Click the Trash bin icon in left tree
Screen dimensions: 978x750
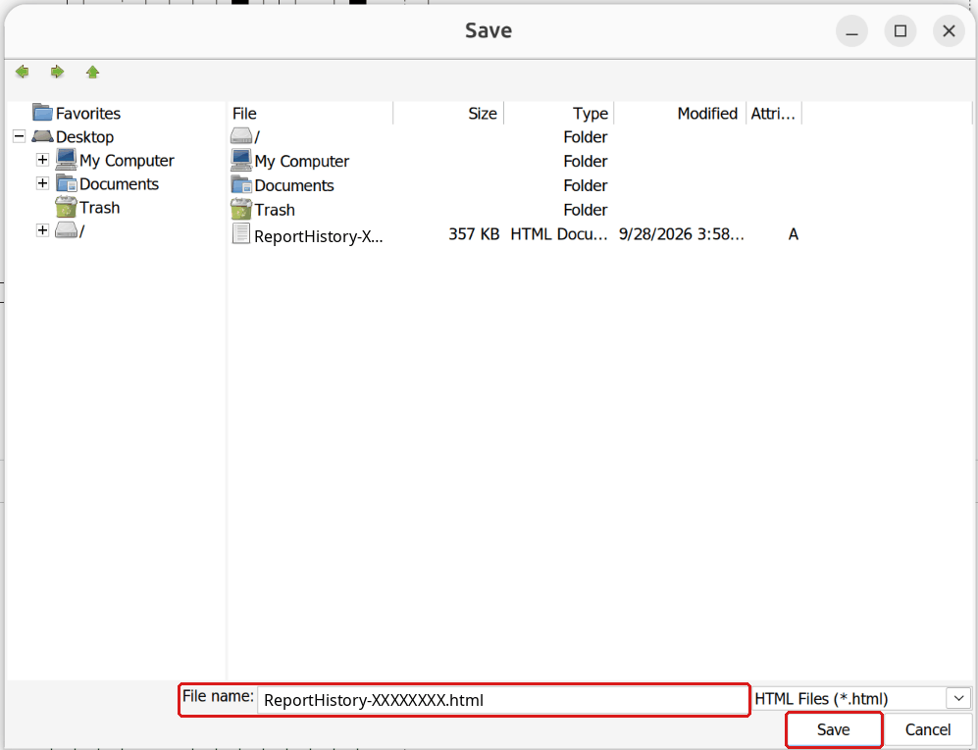coord(66,206)
